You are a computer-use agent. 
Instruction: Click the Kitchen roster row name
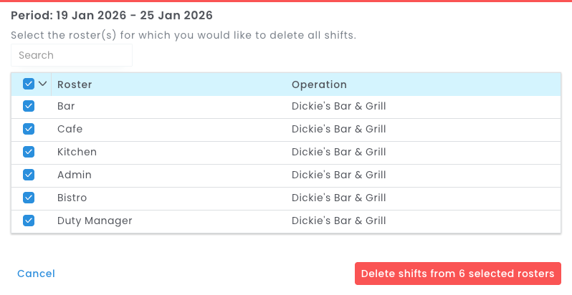click(x=77, y=152)
